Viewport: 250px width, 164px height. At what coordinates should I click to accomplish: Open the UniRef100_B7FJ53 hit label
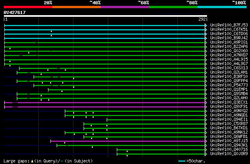point(229,25)
